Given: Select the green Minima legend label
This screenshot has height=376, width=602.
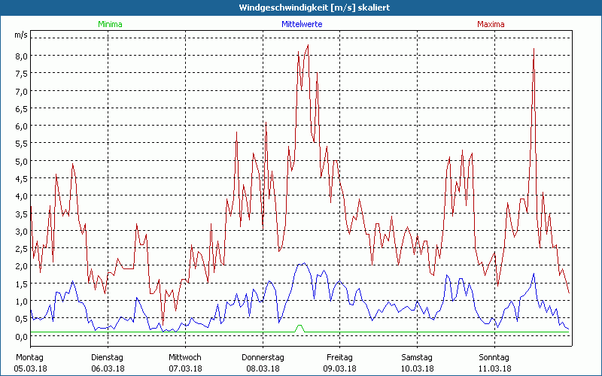Looking at the screenshot, I should coord(109,24).
